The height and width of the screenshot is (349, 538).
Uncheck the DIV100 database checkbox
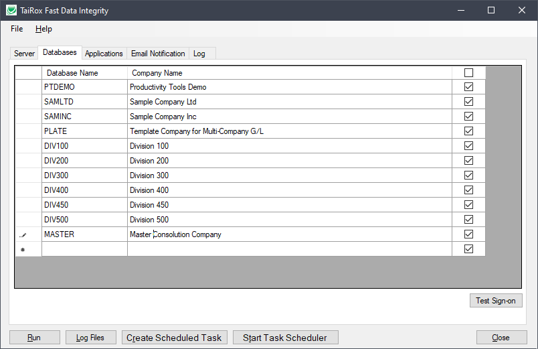pyautogui.click(x=468, y=146)
